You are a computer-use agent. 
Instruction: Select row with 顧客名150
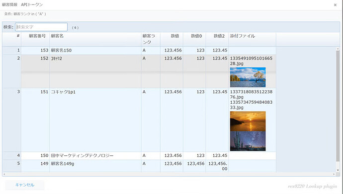(139, 51)
